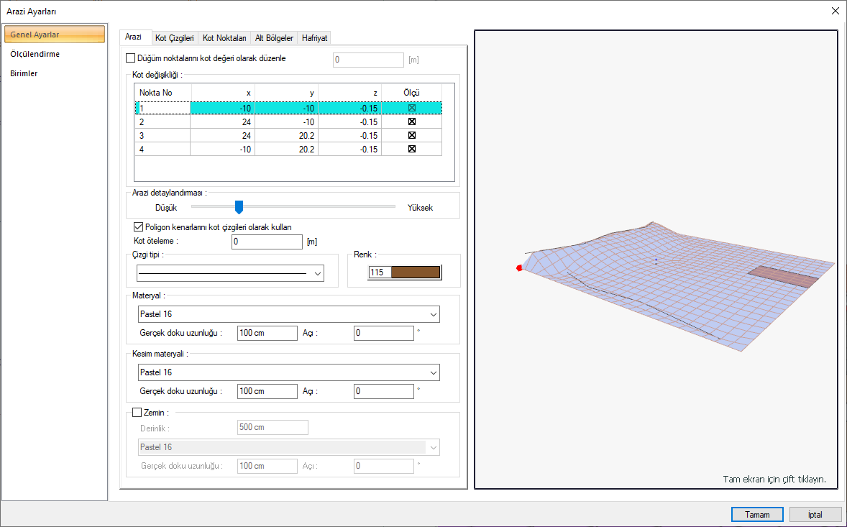Enable 'Düğüm noktalarını kot değeri olarak düzenle' checkbox
The image size is (847, 527).
(x=130, y=59)
